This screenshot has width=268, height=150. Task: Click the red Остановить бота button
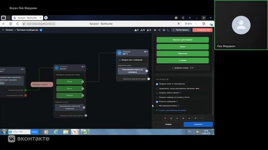(203, 30)
